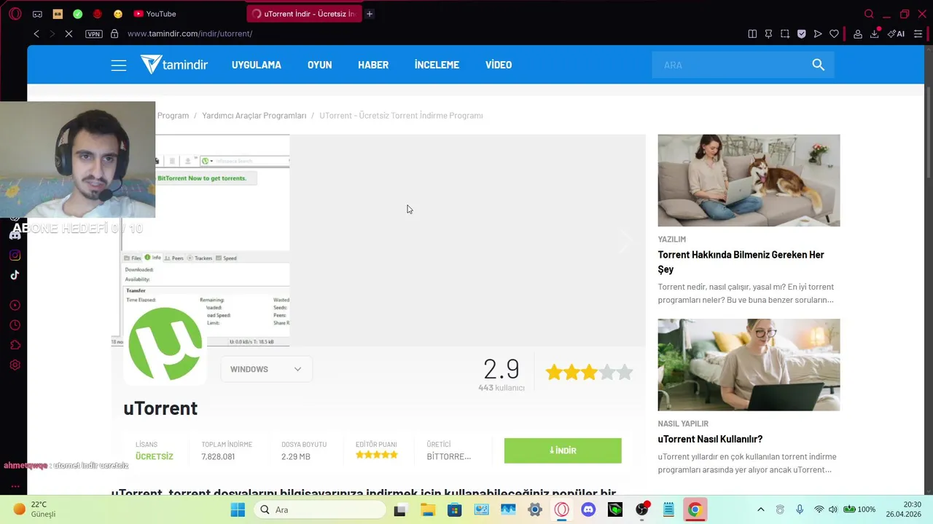The height and width of the screenshot is (524, 933).
Task: Open the Aria AI assistant button
Action: (x=897, y=33)
